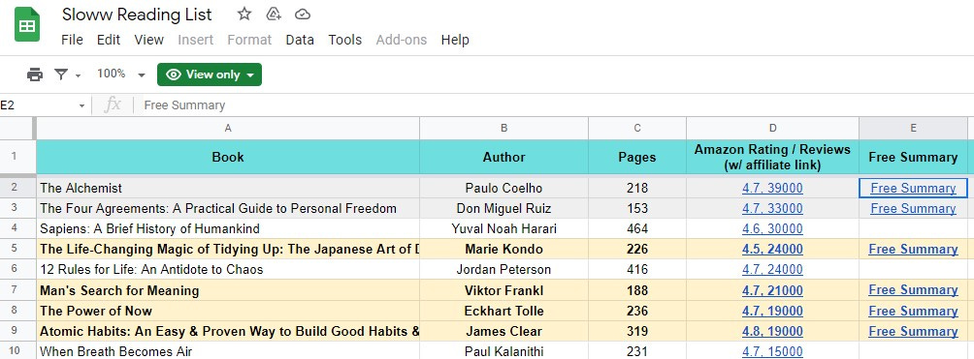Viewport: 974px width, 359px height.
Task: Click the Sloww Reading List title
Action: click(x=137, y=15)
